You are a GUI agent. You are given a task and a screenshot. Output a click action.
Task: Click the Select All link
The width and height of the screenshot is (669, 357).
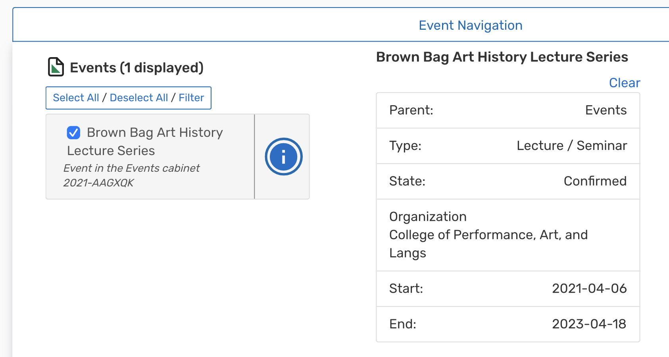click(x=76, y=98)
